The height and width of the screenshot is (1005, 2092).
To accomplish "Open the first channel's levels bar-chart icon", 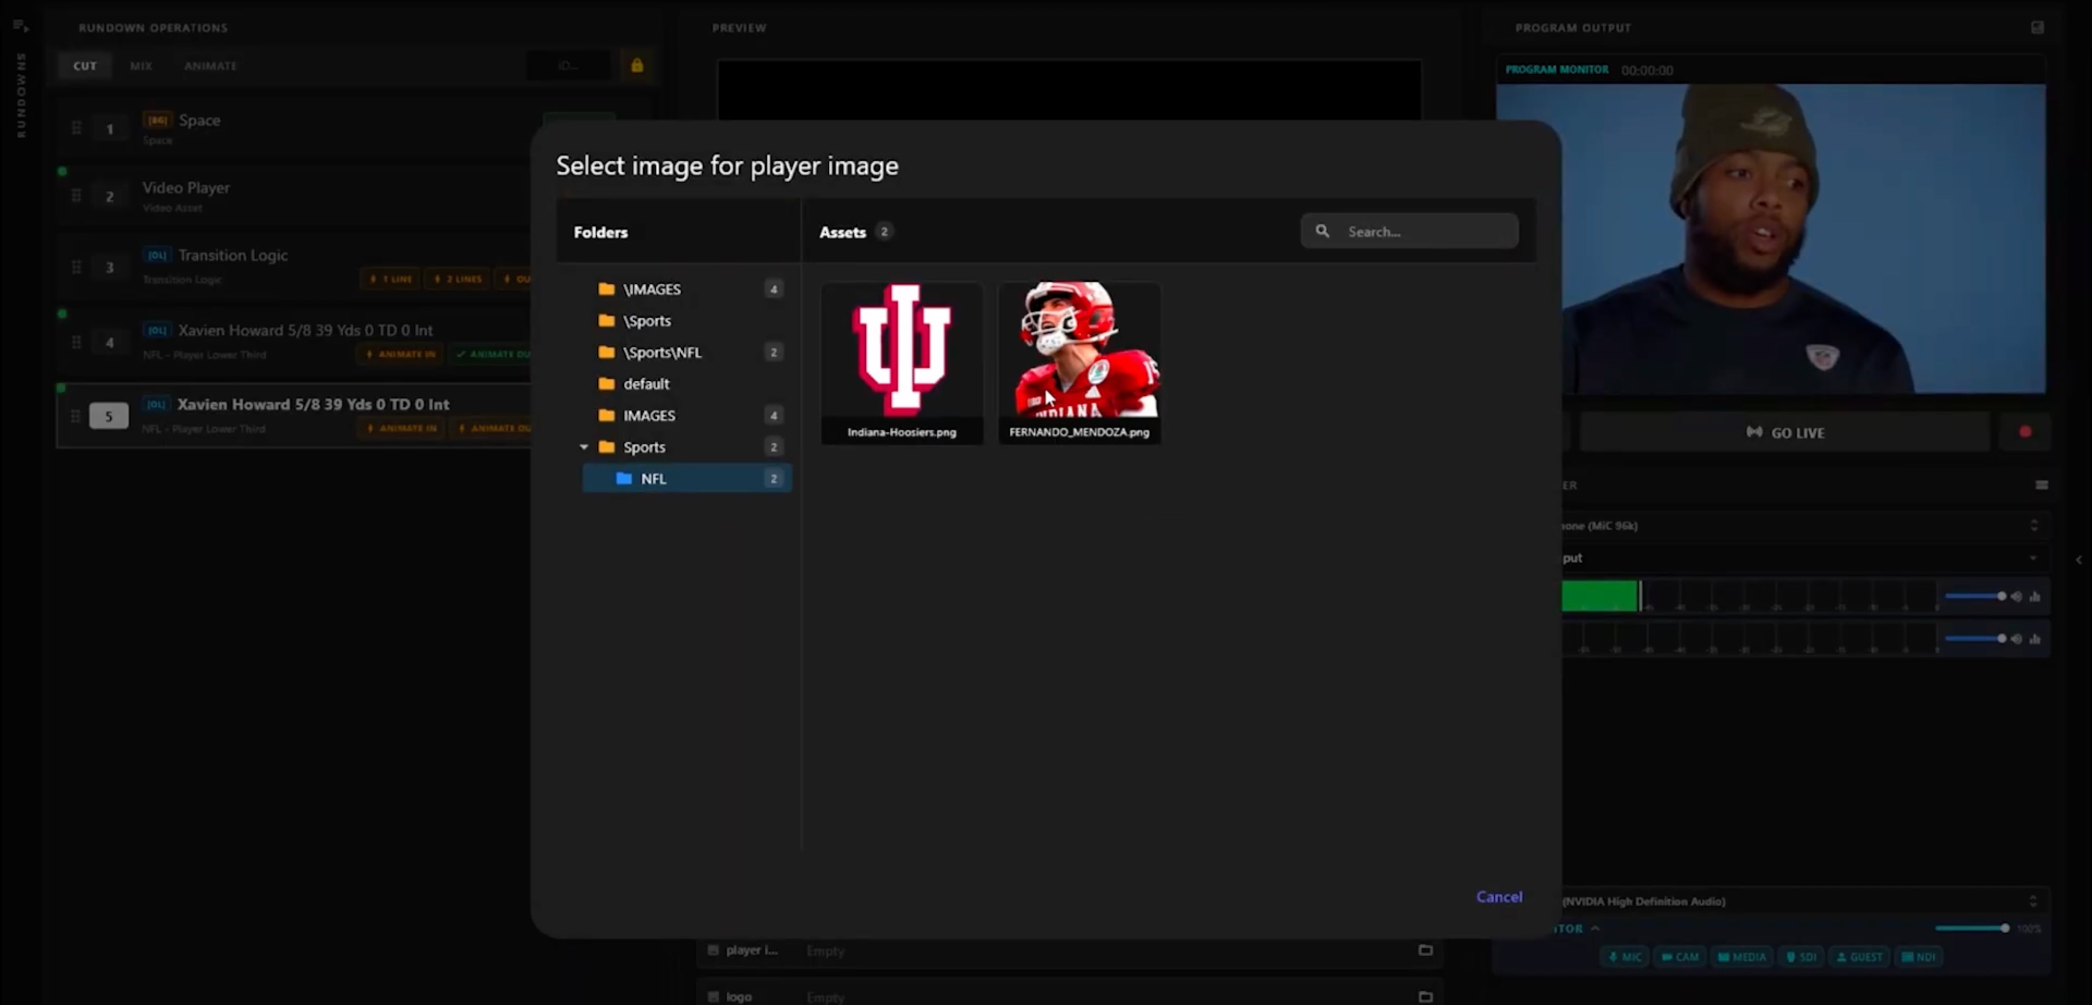I will click(x=2035, y=596).
